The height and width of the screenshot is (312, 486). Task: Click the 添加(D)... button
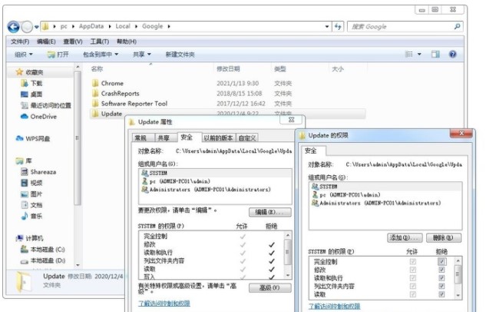405,237
